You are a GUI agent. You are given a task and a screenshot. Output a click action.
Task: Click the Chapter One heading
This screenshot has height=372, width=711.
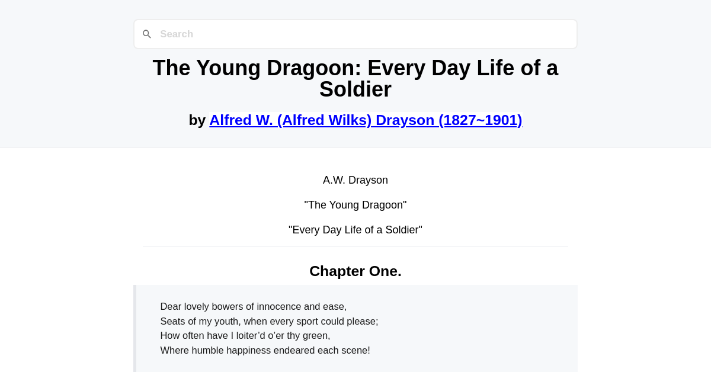point(355,271)
